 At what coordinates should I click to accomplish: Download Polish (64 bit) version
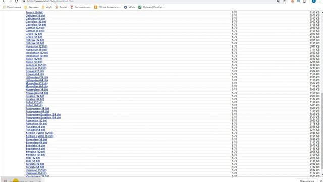coord(34,105)
